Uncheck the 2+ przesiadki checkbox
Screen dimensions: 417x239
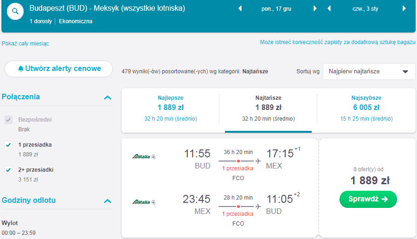click(8, 170)
